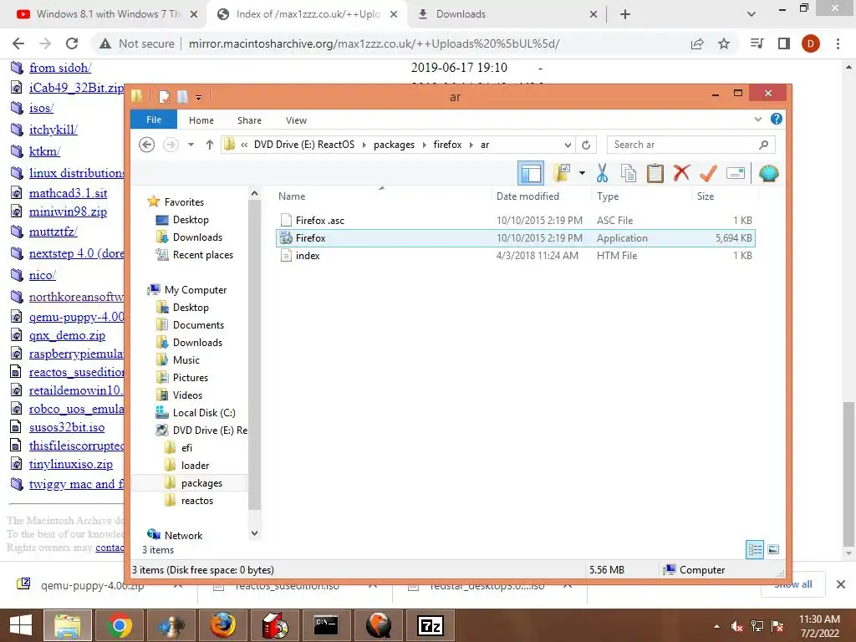856x642 pixels.
Task: Click the Copy icon in Explorer toolbar
Action: click(629, 174)
